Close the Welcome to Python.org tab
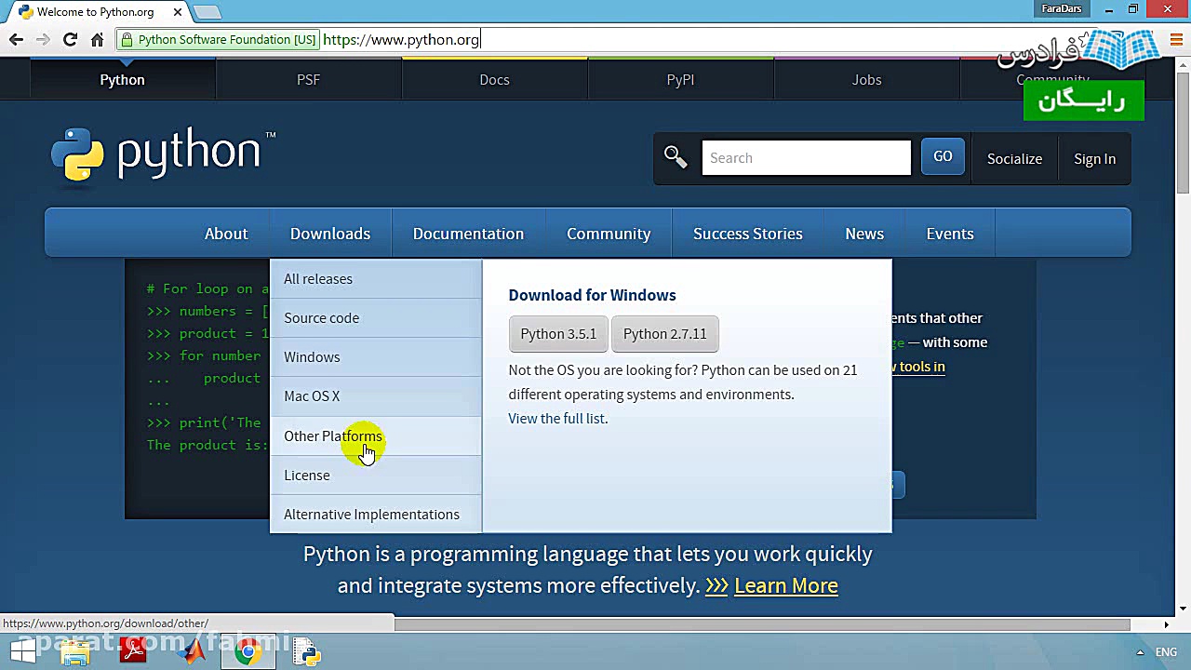Viewport: 1191px width, 670px height. pos(177,12)
